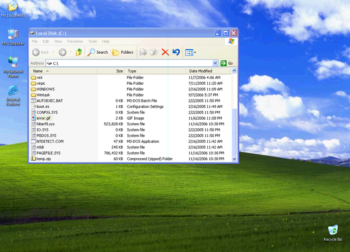Go up one folder level

click(x=79, y=52)
